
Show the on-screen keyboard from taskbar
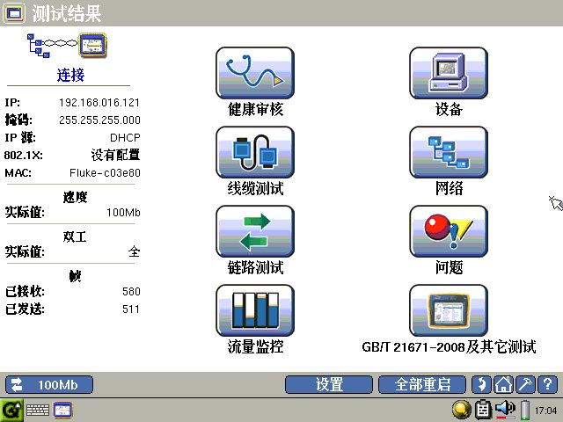(x=38, y=410)
